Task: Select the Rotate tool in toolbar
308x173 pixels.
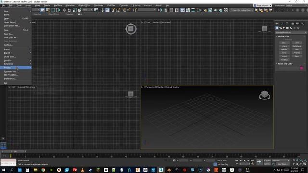Action: 69,10
